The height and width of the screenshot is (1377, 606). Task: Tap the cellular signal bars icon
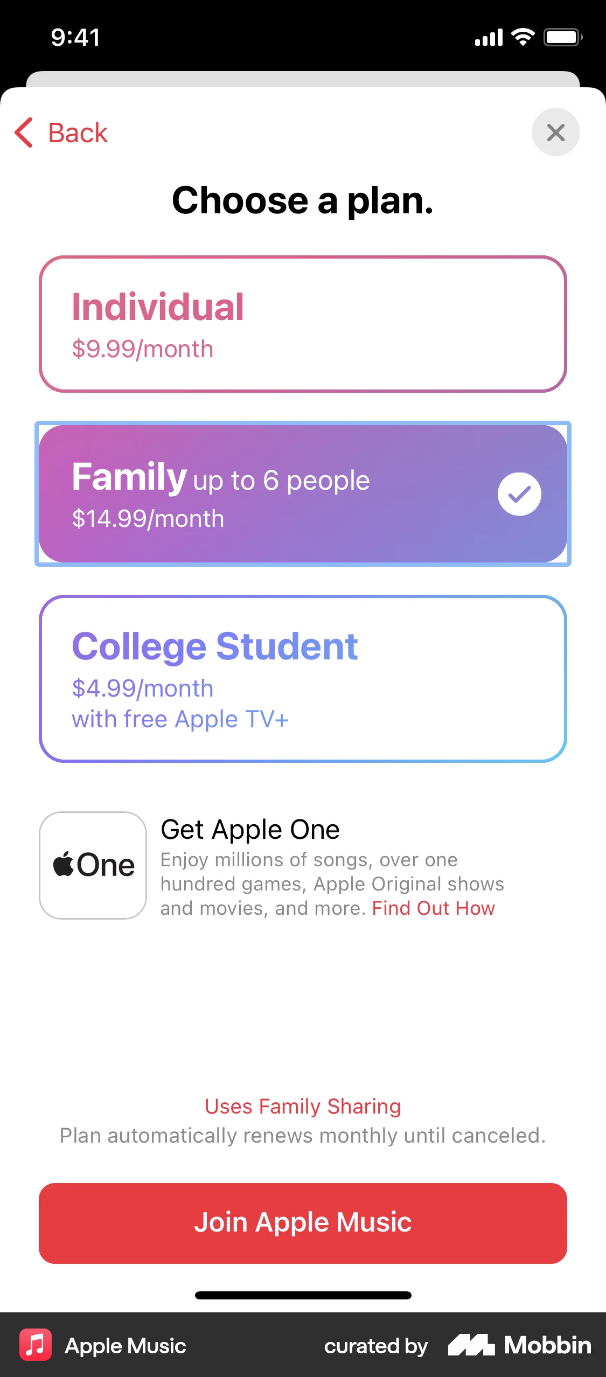click(489, 38)
